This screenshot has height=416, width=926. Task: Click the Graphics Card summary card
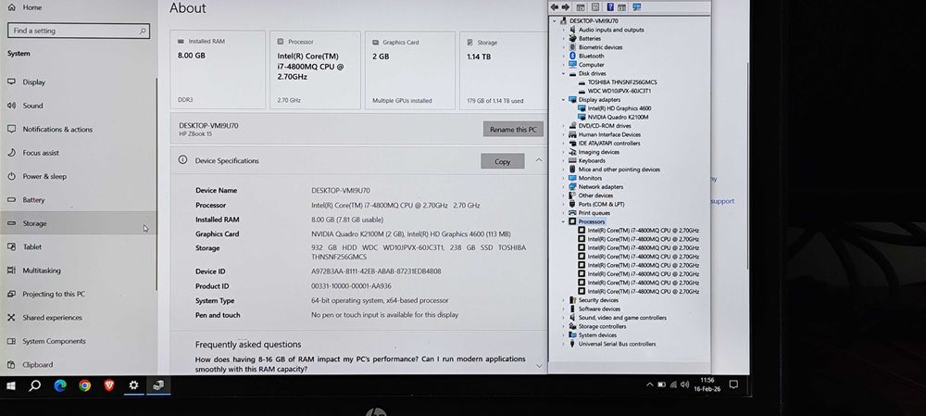410,70
